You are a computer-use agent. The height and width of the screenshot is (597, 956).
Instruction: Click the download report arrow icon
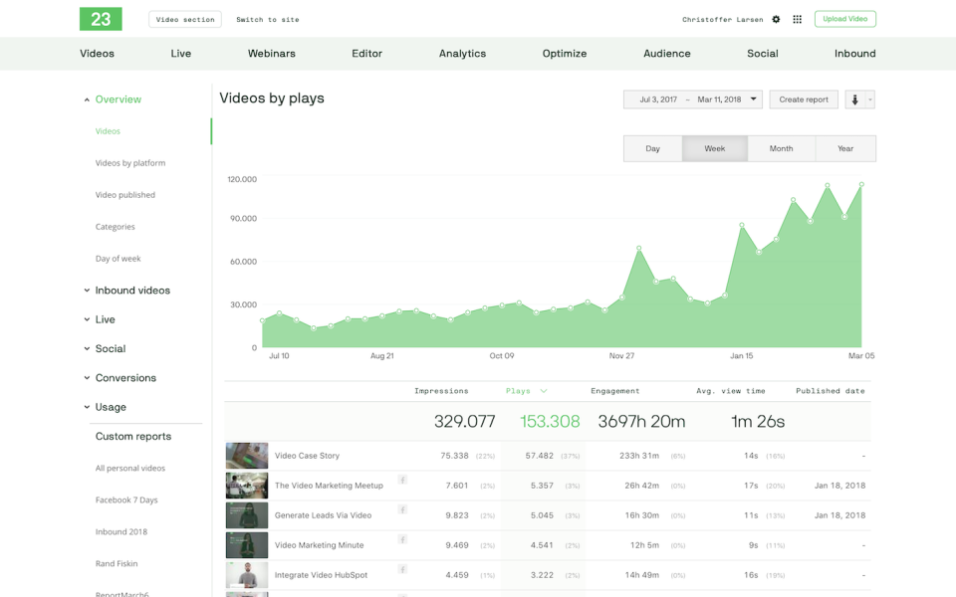(x=853, y=99)
